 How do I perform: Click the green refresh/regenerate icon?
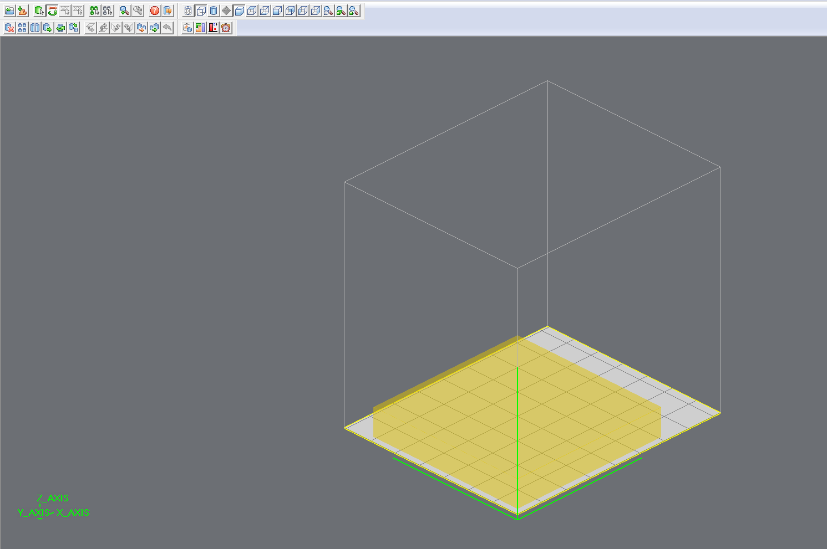[60, 28]
